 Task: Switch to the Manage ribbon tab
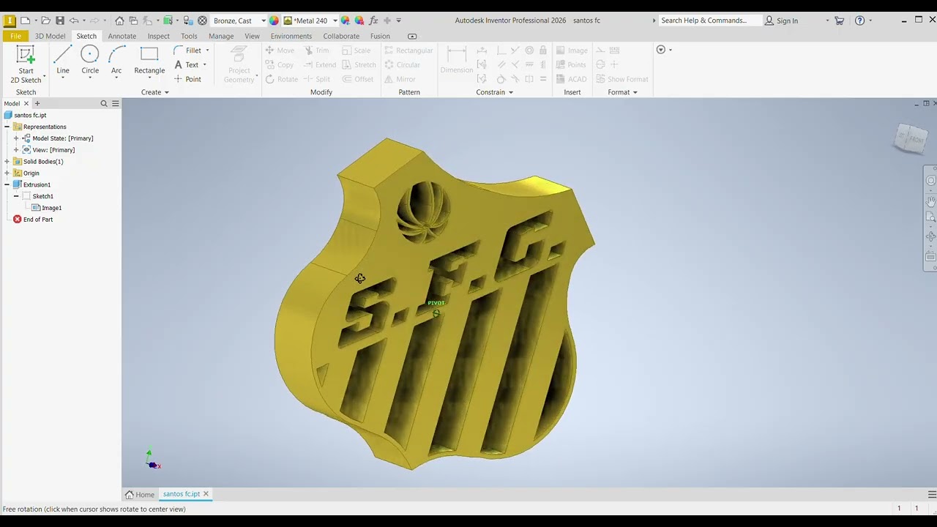(221, 36)
